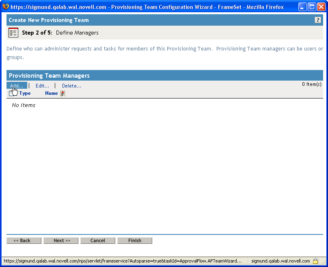
Task: Click the '0 Item(s)' count text
Action: coord(311,84)
